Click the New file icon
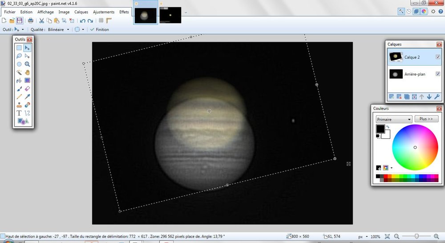This screenshot has width=445, height=243. [4, 20]
